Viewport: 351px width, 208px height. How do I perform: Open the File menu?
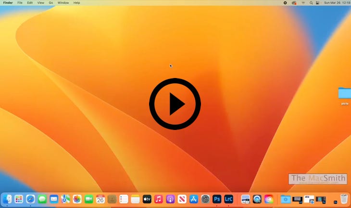tap(20, 3)
